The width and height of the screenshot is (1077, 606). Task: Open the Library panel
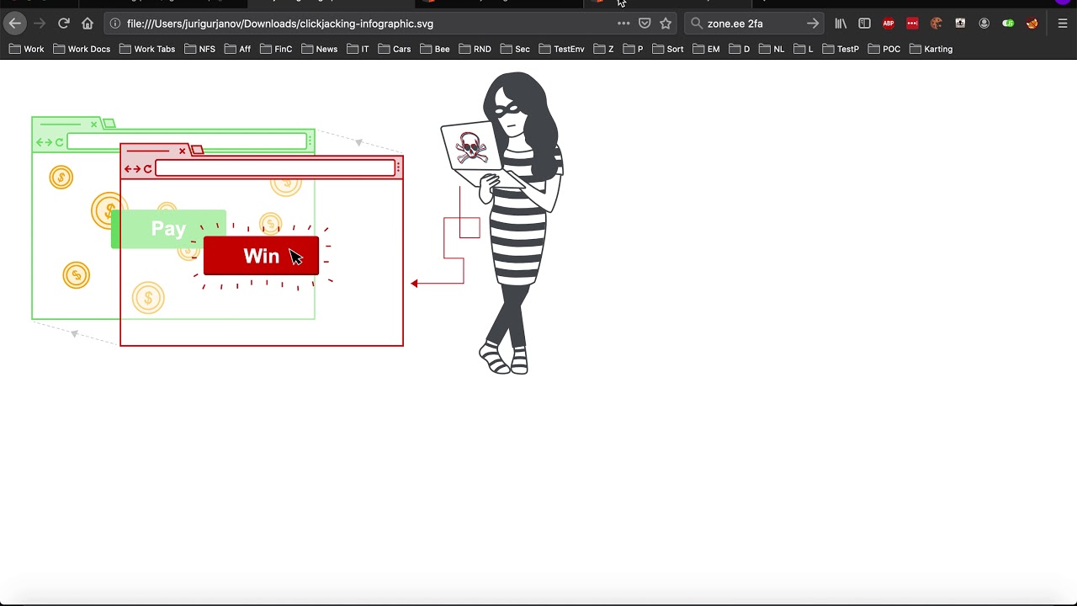tap(841, 24)
